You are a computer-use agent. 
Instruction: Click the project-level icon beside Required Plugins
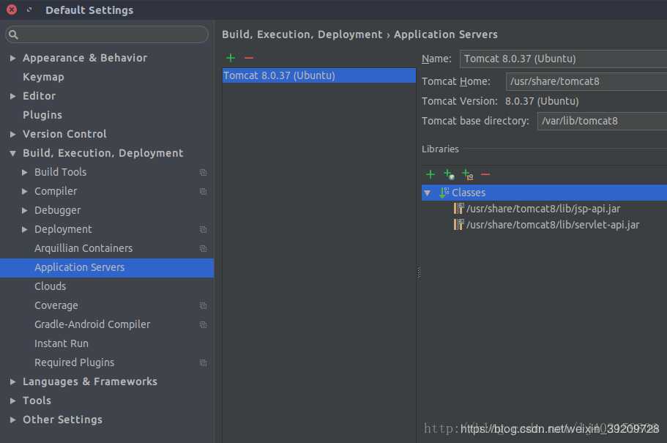203,362
